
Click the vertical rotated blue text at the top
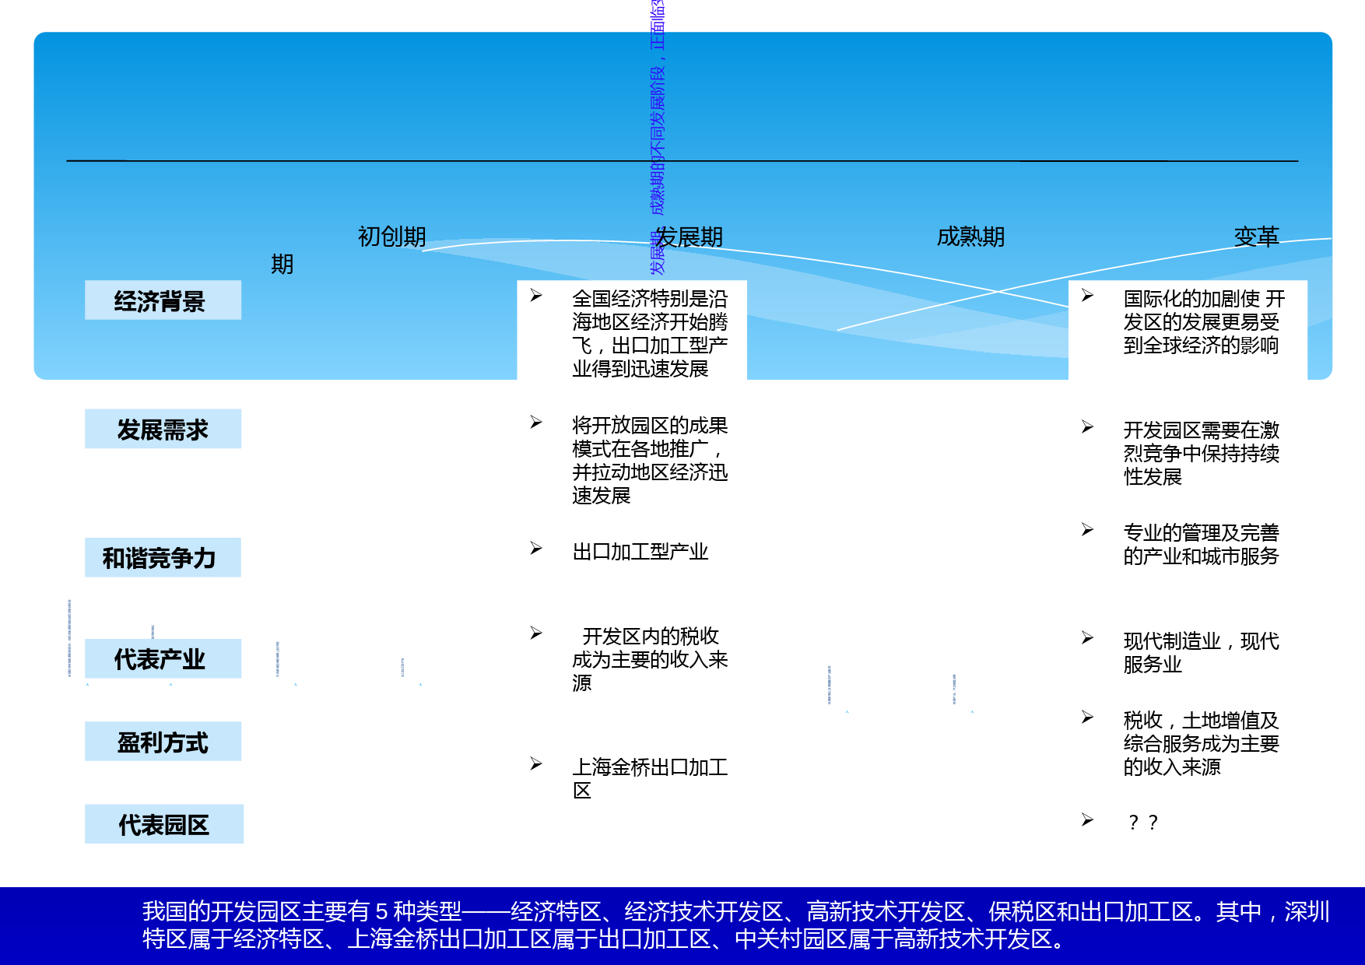pos(658,137)
